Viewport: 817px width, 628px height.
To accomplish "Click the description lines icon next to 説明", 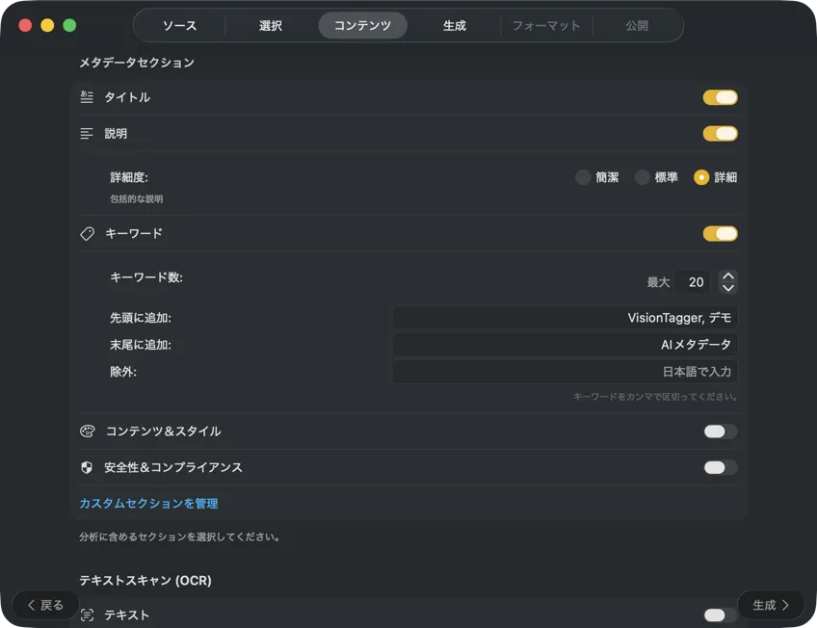I will pyautogui.click(x=87, y=134).
